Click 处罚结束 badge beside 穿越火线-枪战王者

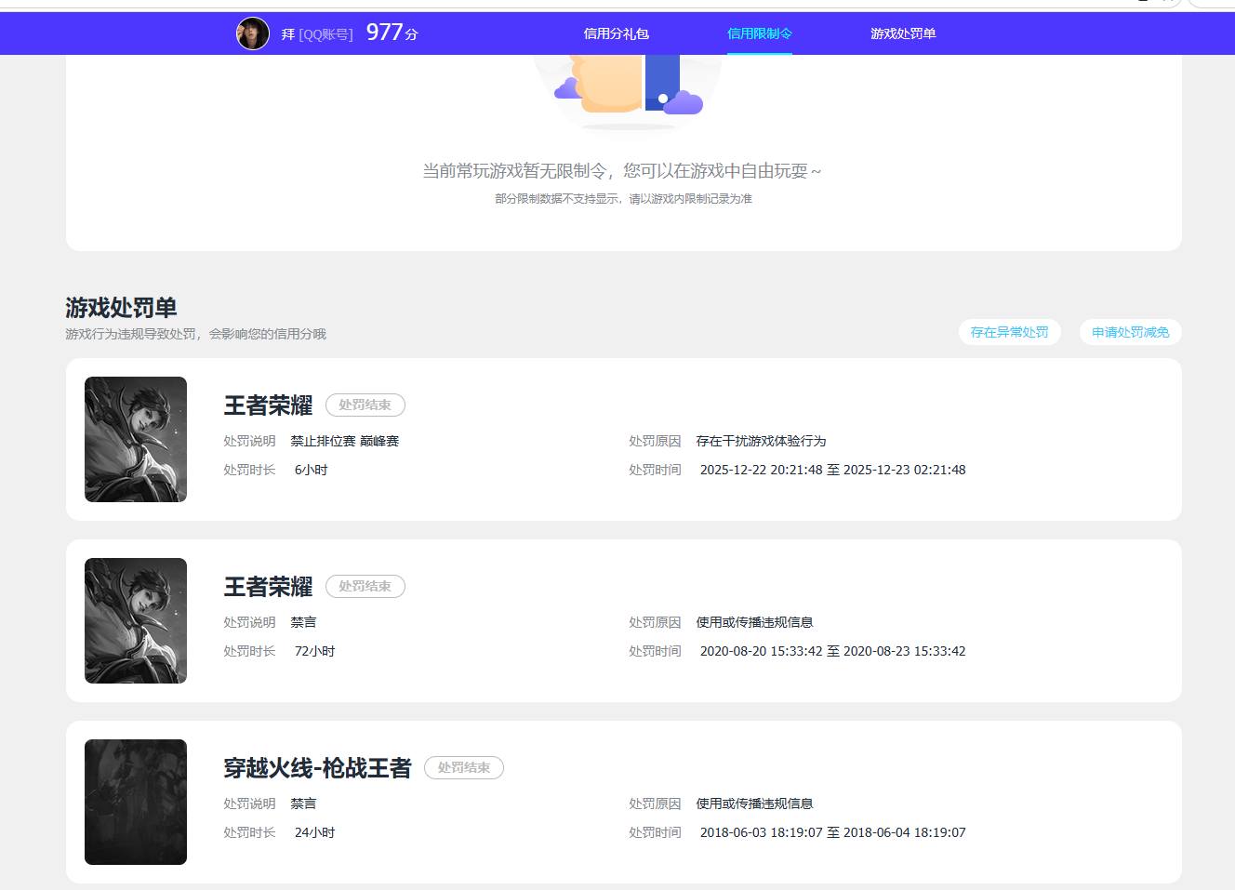[464, 767]
